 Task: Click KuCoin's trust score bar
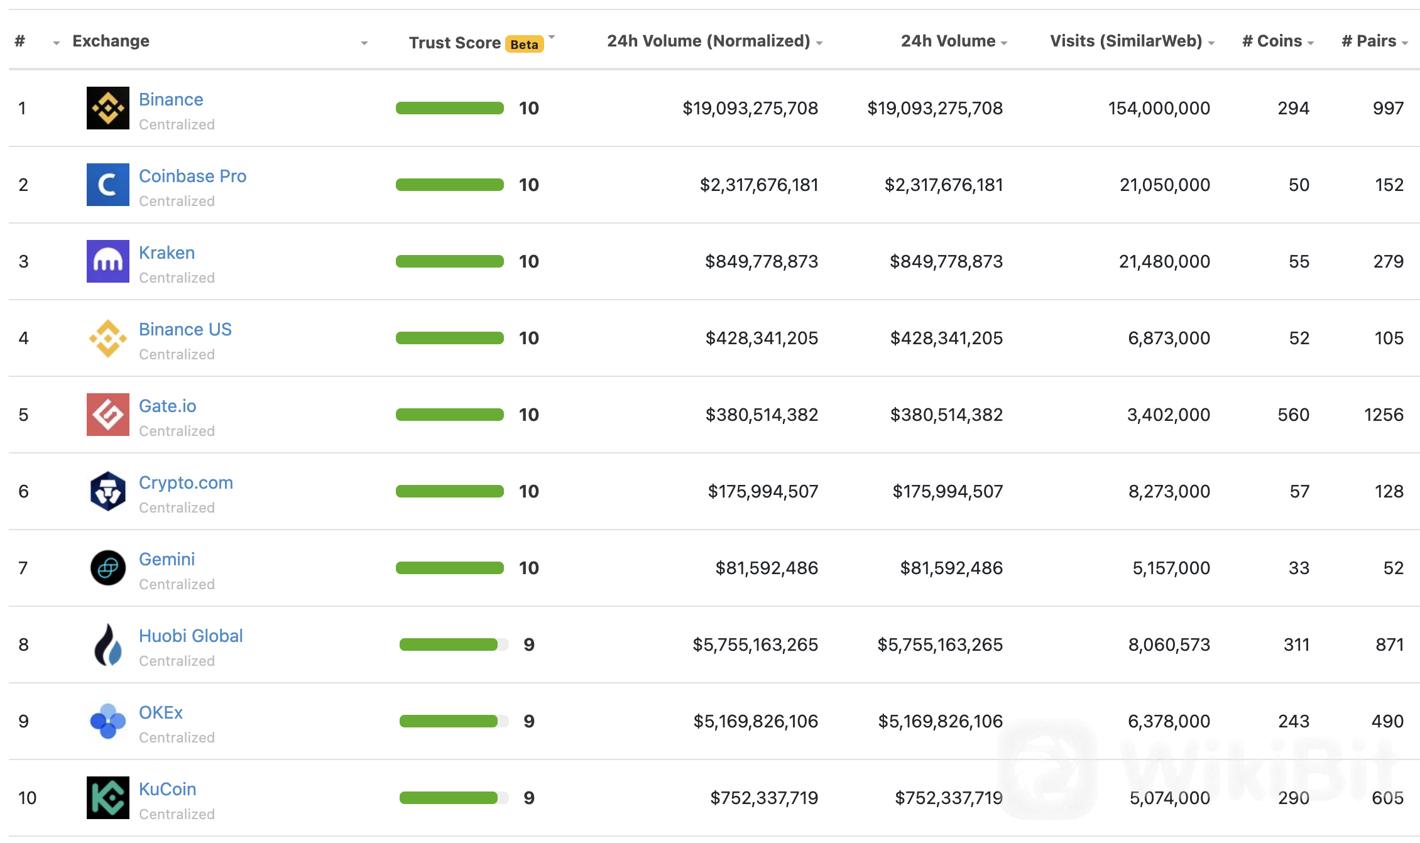pos(454,798)
